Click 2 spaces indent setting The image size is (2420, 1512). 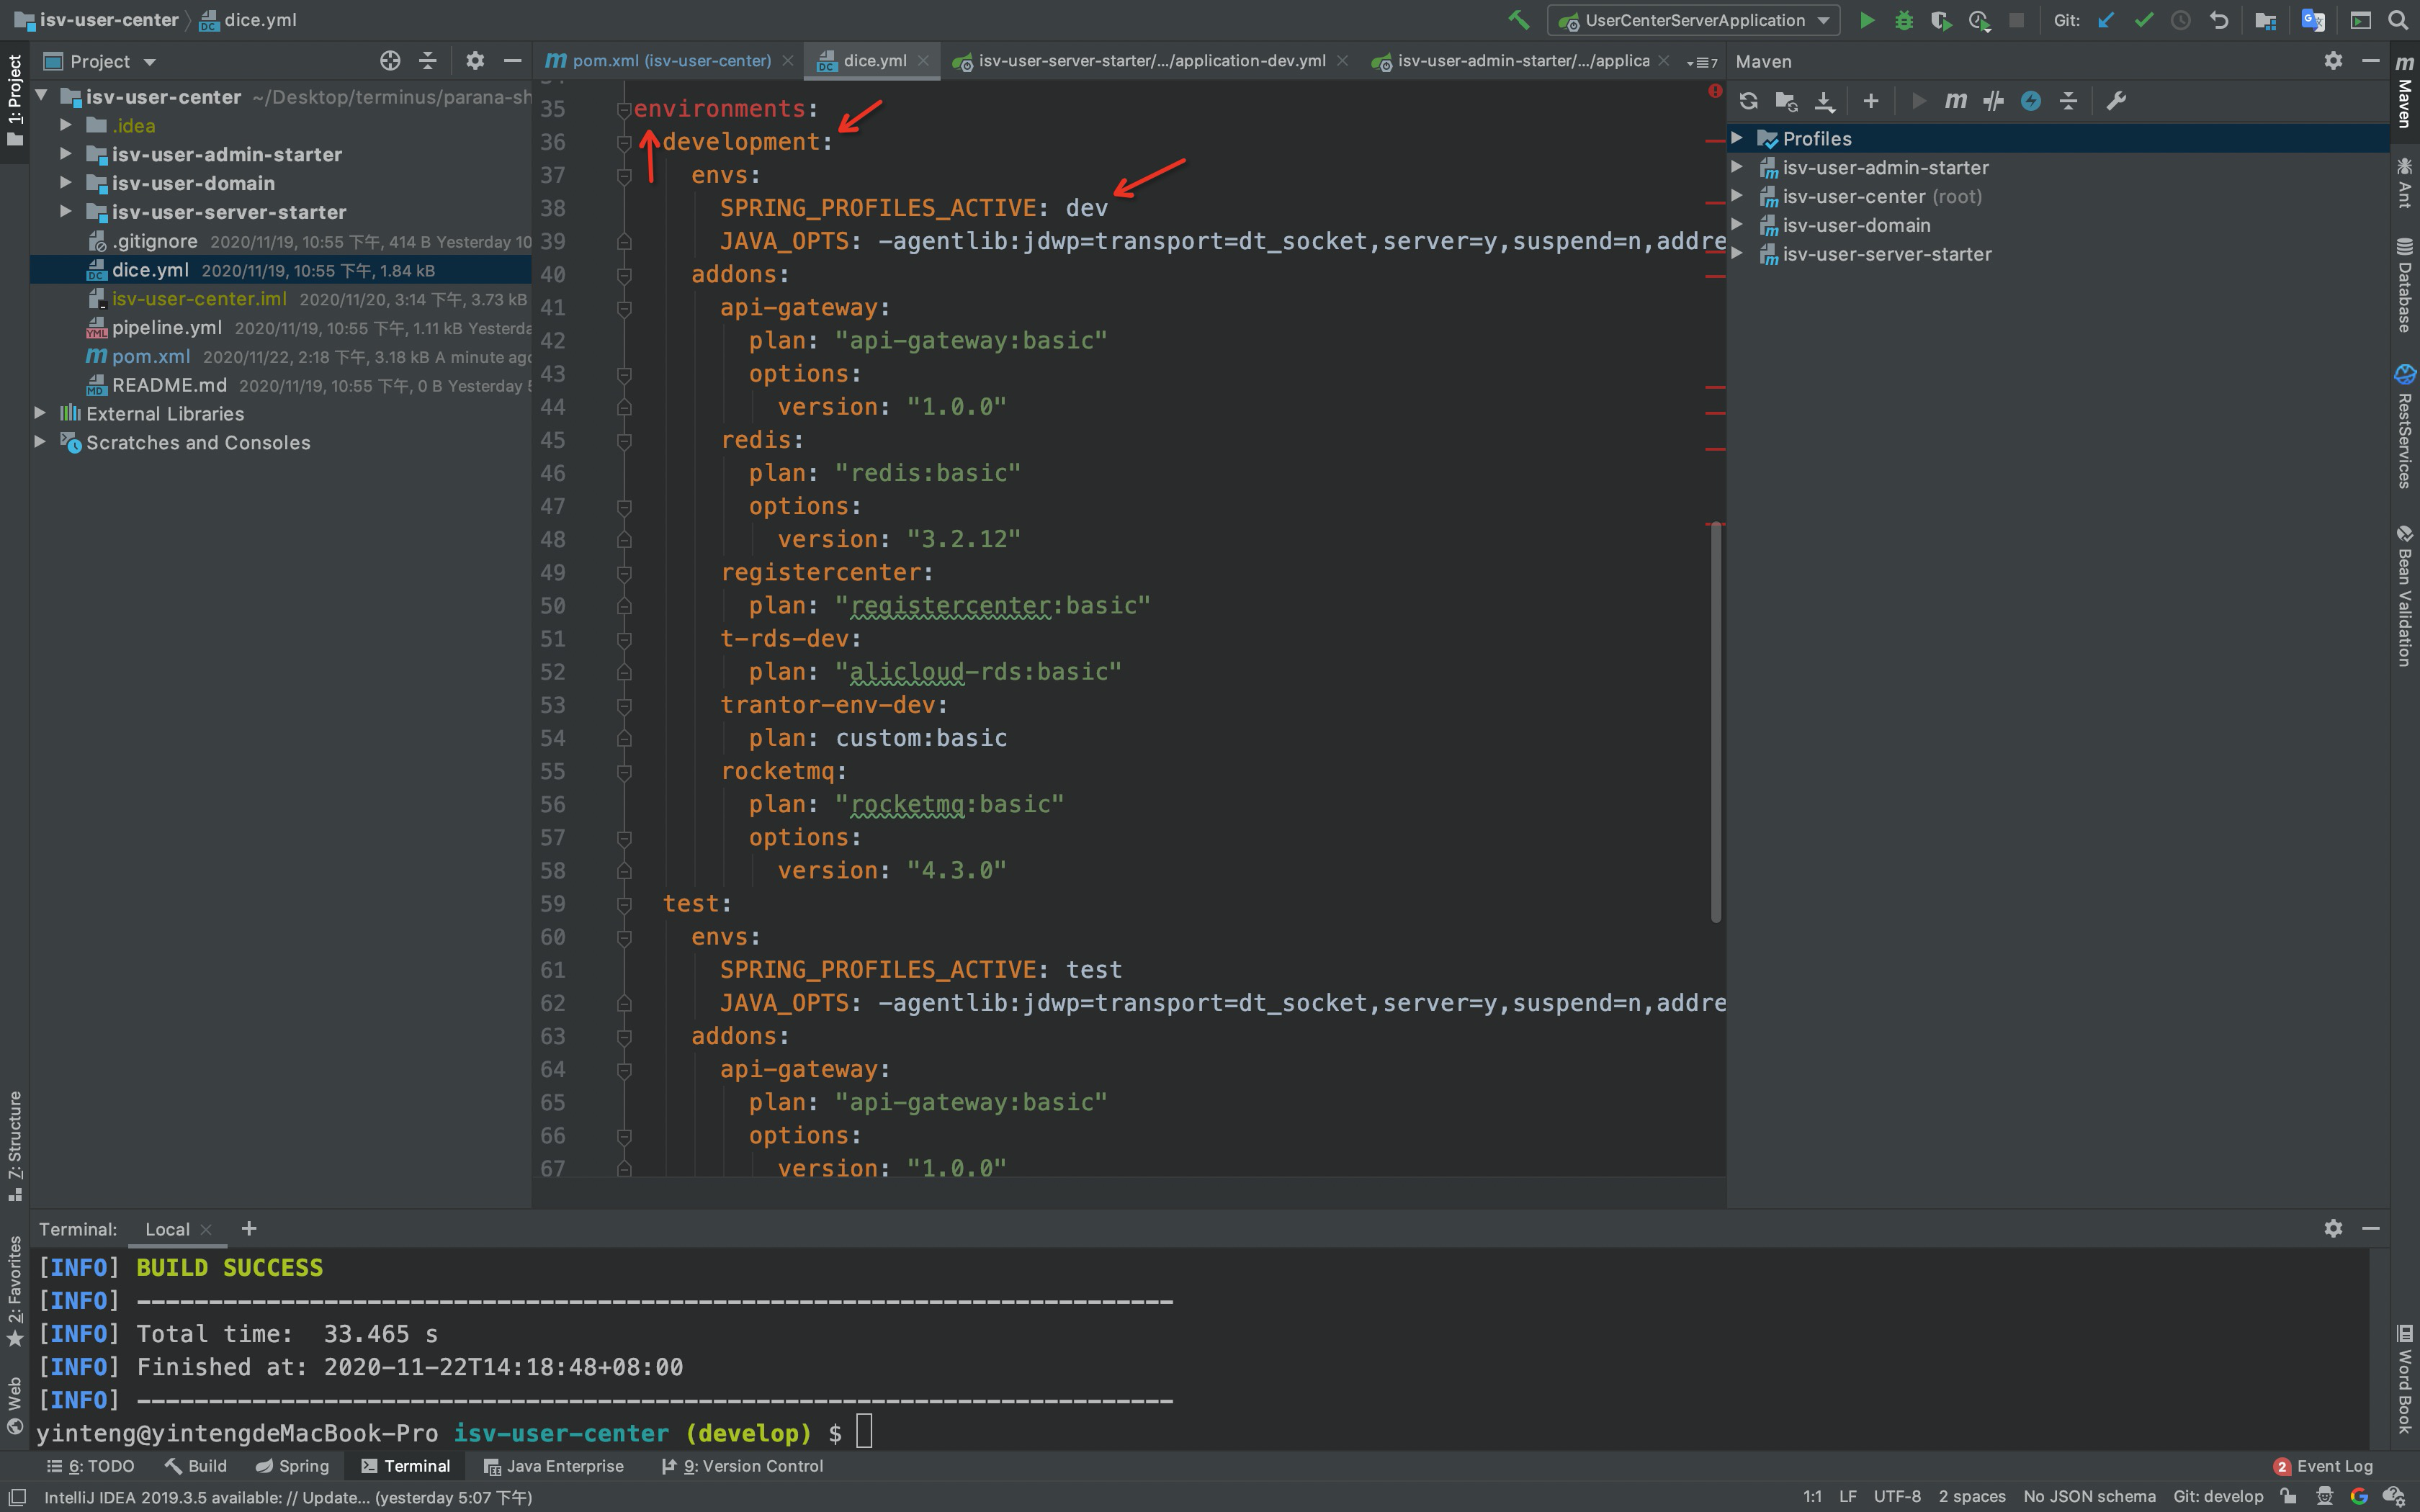(1972, 1496)
